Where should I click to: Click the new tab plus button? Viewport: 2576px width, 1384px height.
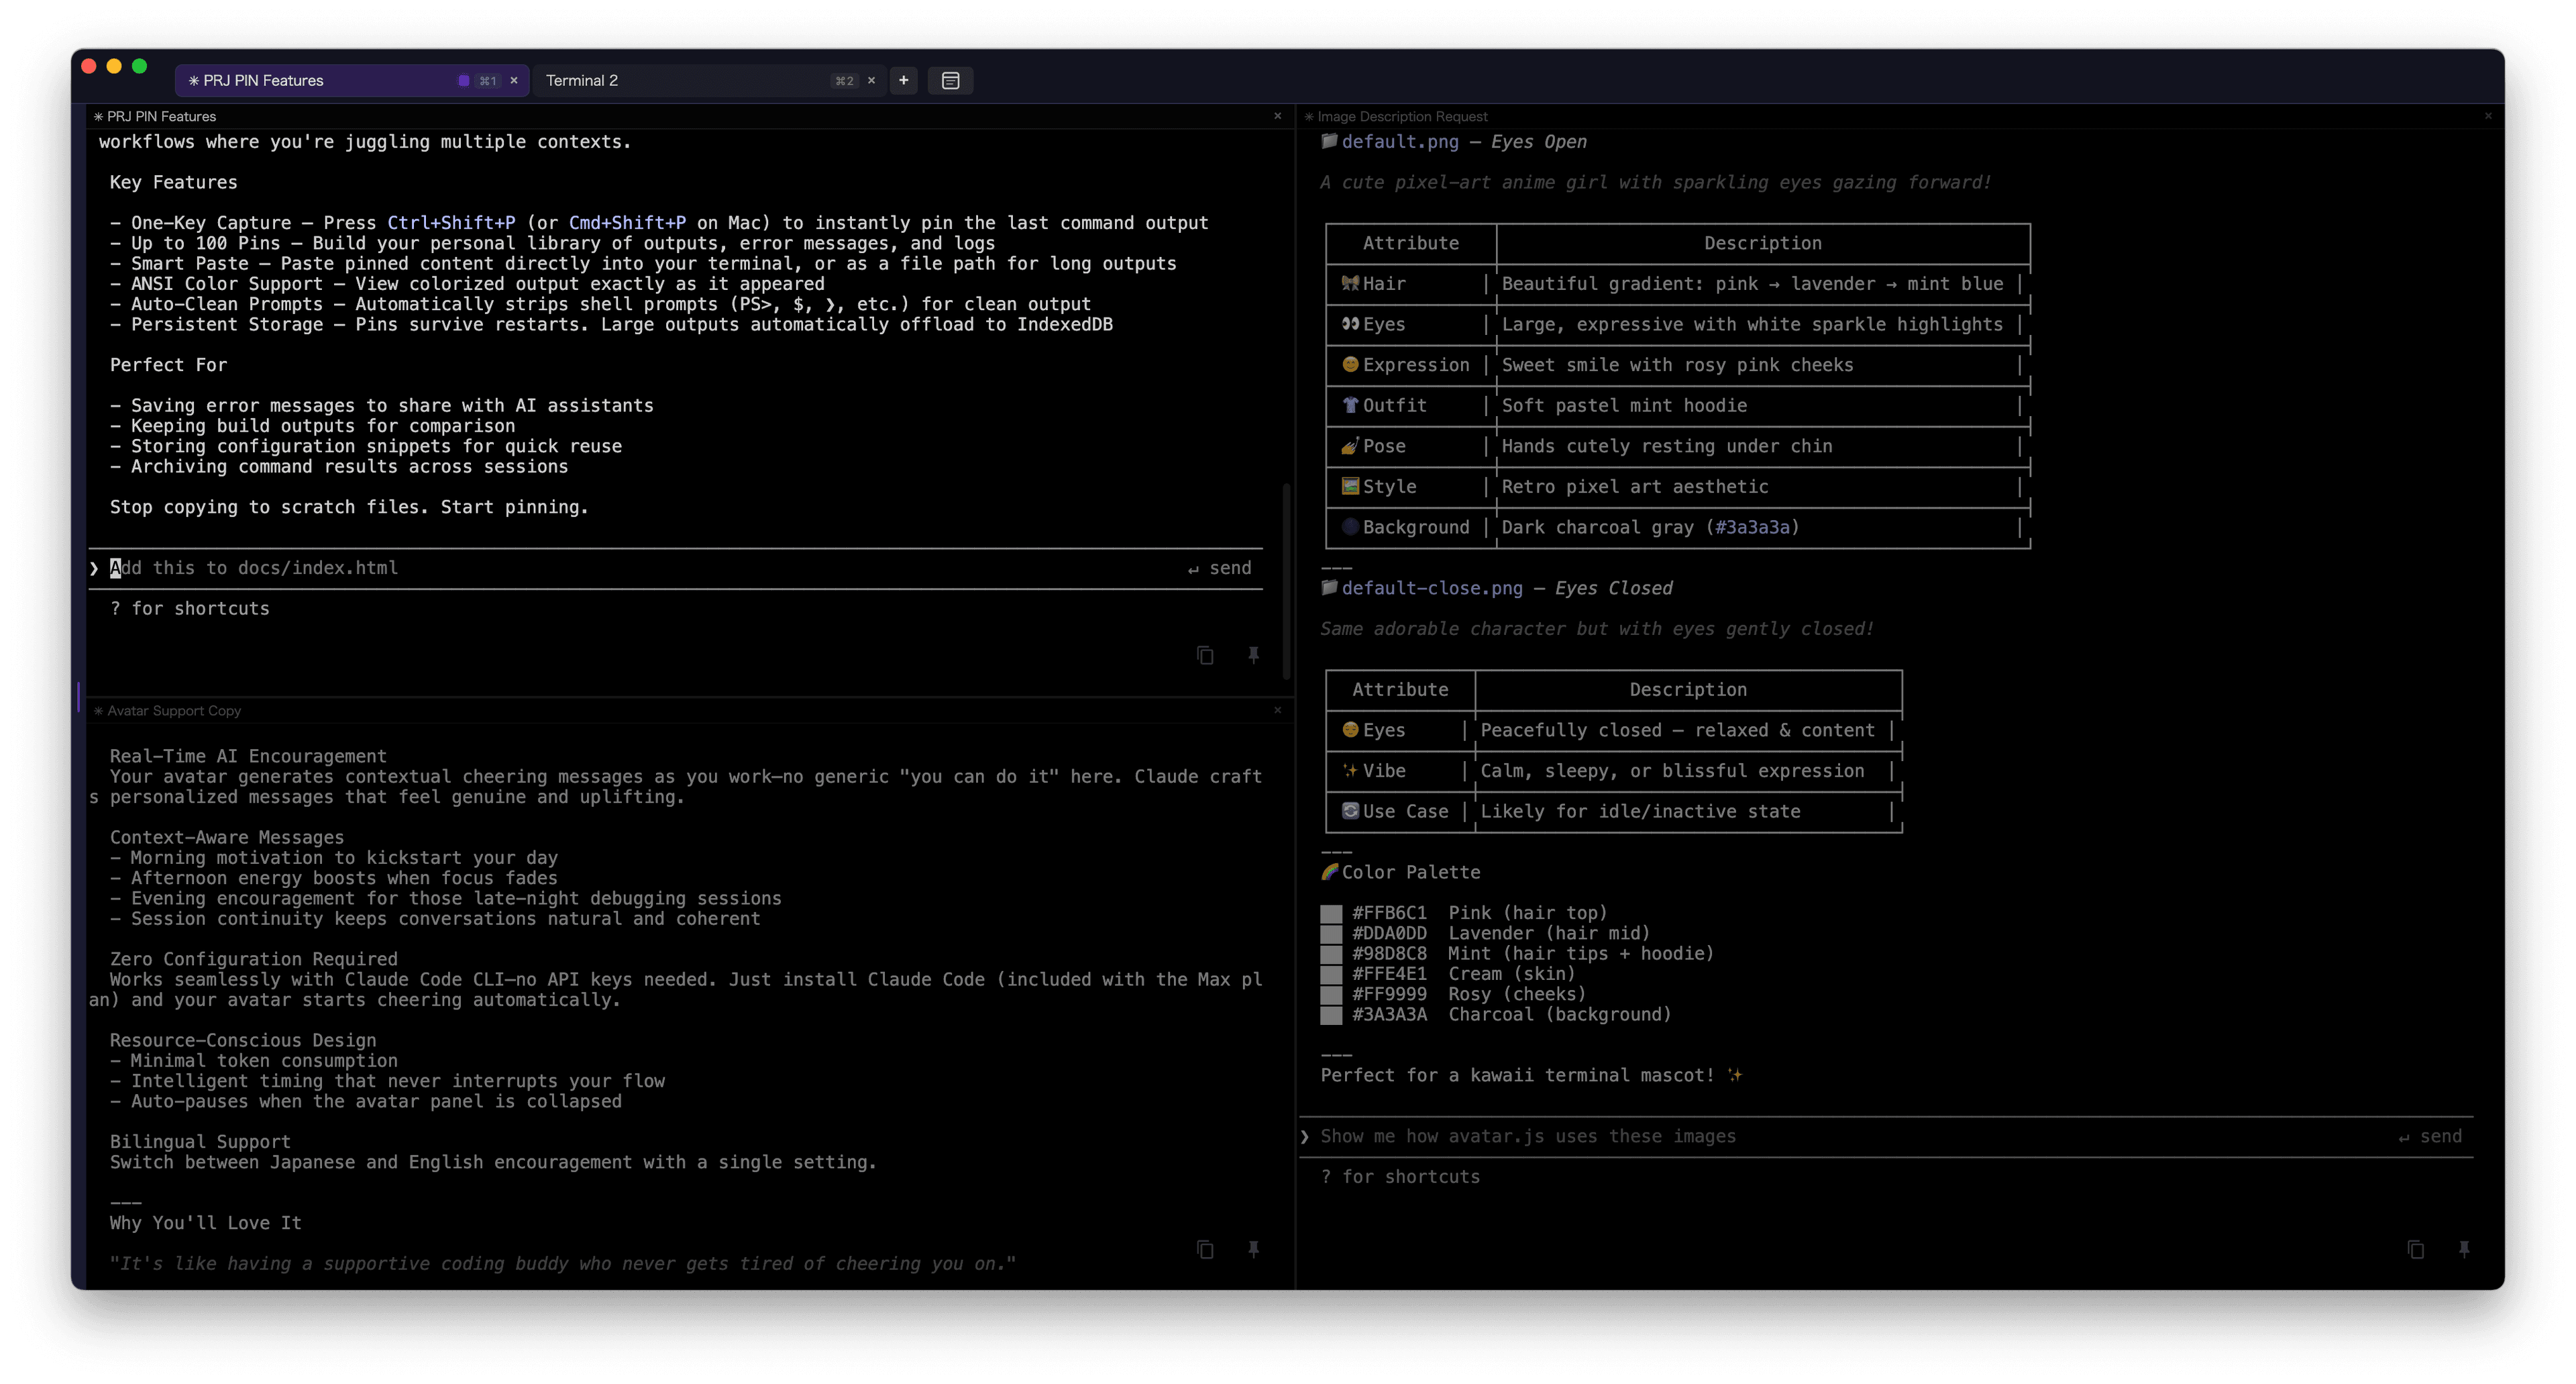(903, 80)
